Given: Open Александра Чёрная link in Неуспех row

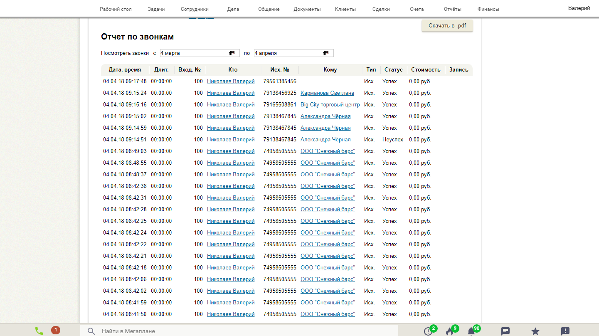Looking at the screenshot, I should (325, 140).
